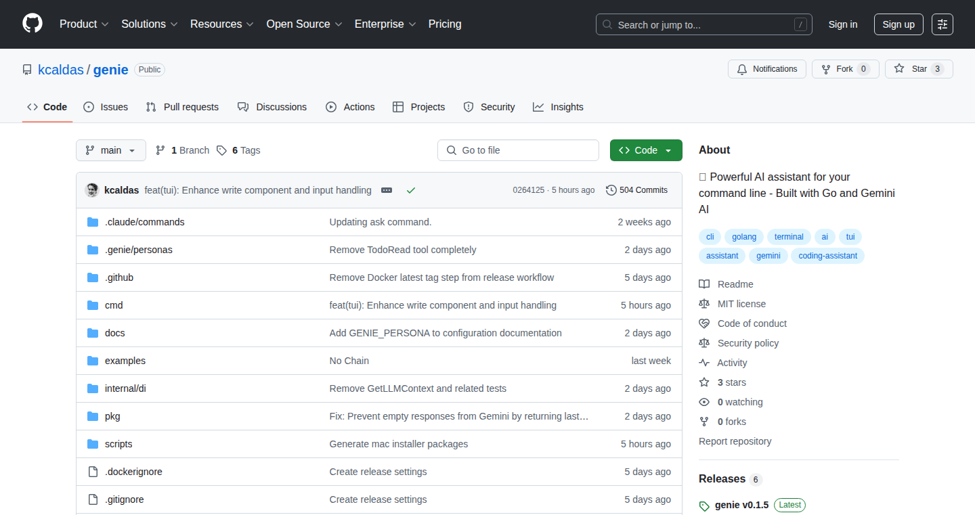
Task: Click the .genie/personas folder icon
Action: (x=93, y=250)
